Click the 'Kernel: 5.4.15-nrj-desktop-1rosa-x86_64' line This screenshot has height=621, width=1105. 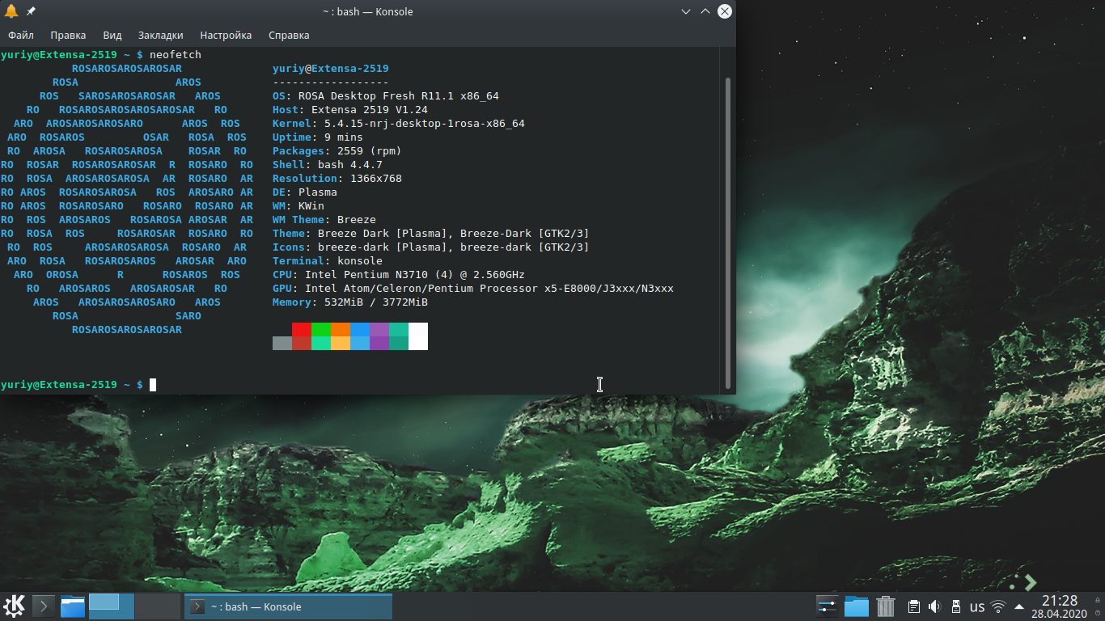tap(399, 124)
